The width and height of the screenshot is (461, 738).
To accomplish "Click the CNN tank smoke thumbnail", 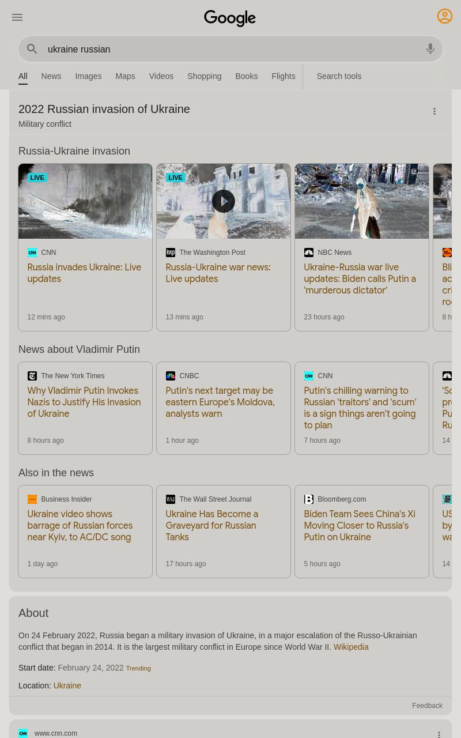I will point(85,201).
